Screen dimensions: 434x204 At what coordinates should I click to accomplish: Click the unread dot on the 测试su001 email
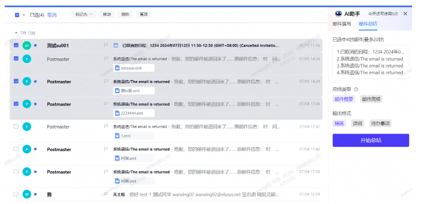coord(35,46)
